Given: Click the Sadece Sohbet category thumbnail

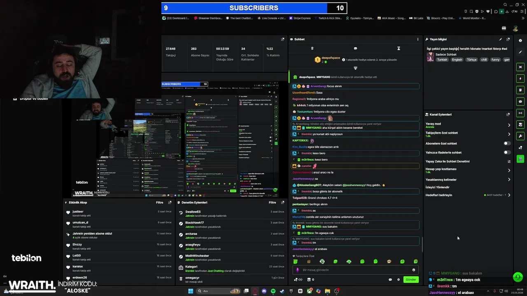Looking at the screenshot, I should [430, 57].
